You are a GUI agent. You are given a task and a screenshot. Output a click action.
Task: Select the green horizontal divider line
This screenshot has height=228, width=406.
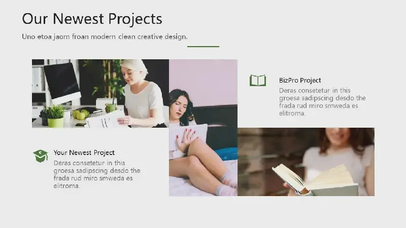[x=203, y=47]
